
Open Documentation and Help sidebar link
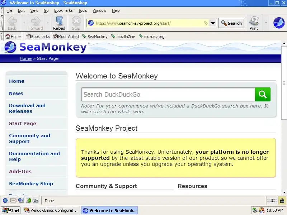34,156
